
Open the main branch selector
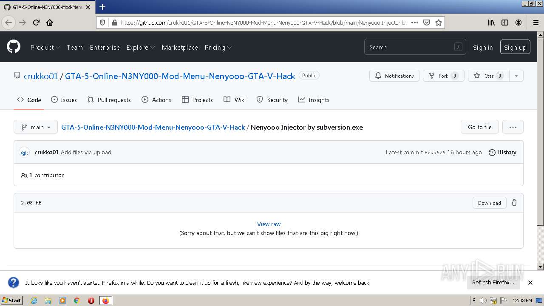coord(36,127)
